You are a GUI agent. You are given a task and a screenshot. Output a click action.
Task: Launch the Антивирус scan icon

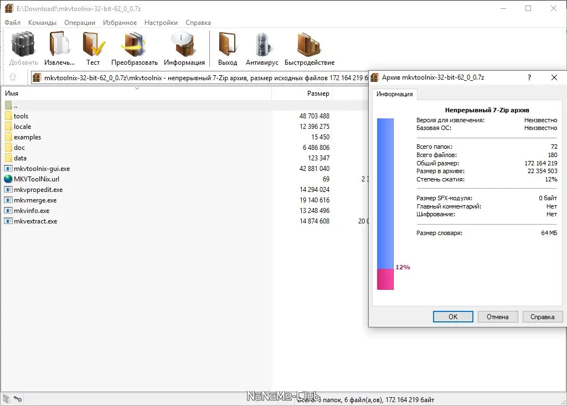[262, 44]
